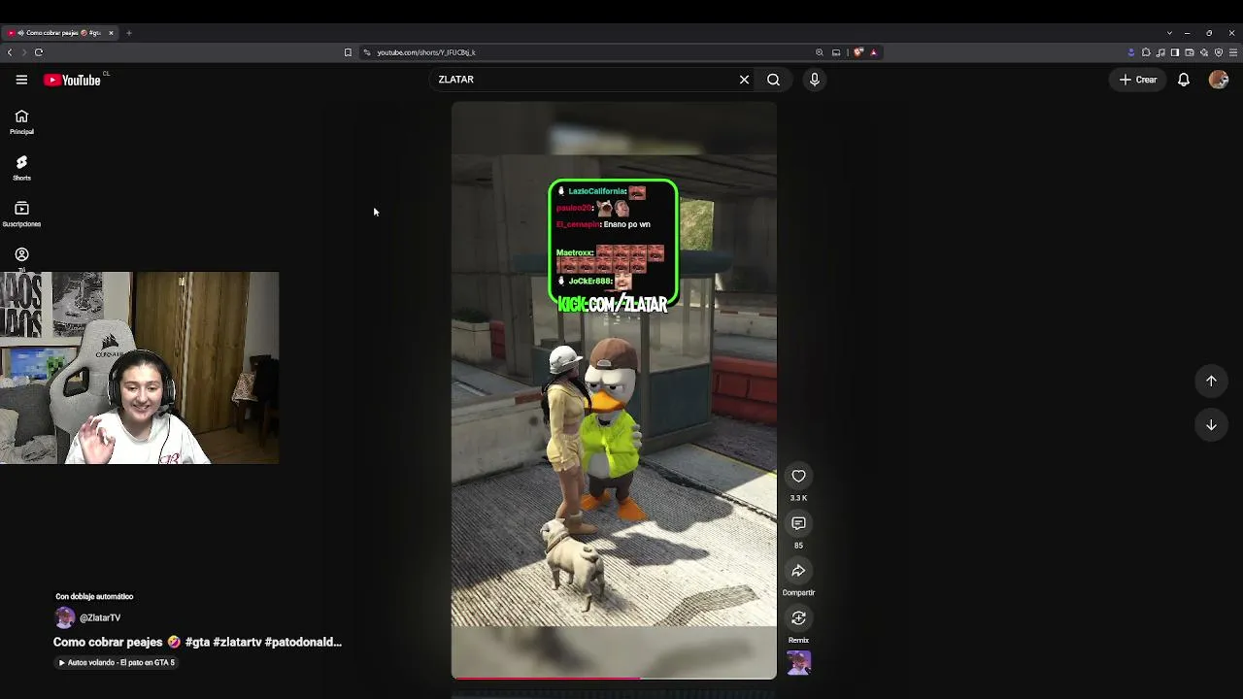Toggle the browser sidebar panel
The width and height of the screenshot is (1243, 699).
click(x=1175, y=52)
